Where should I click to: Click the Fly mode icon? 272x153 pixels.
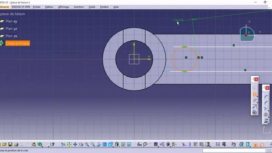pos(63,144)
